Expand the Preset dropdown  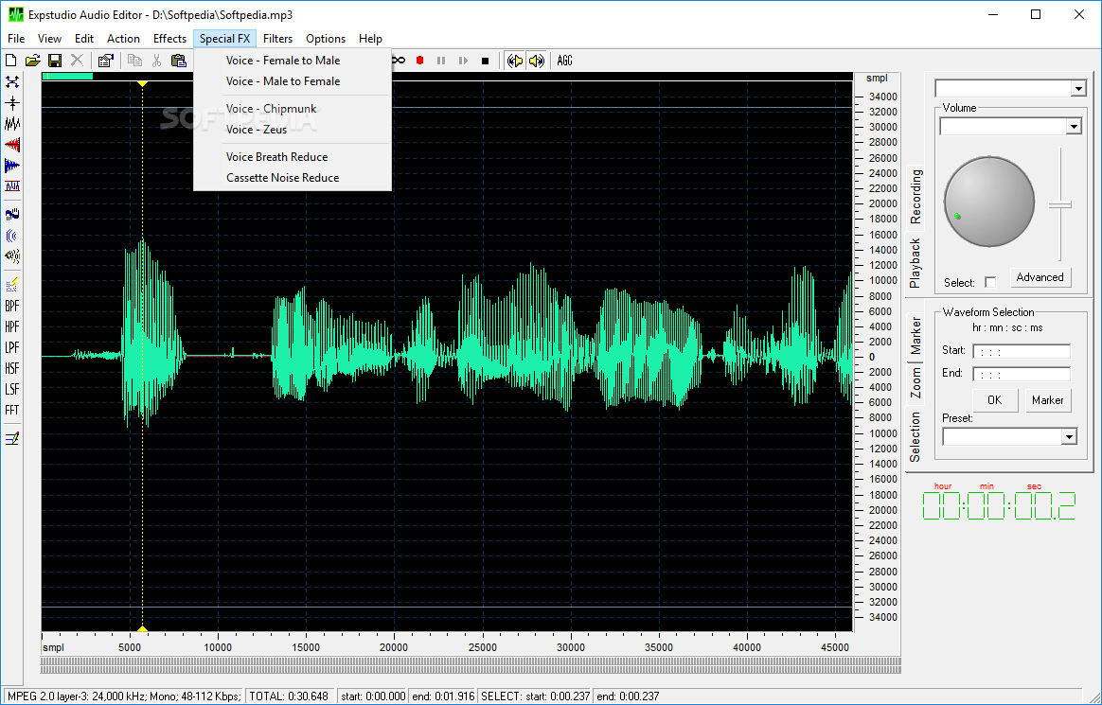pyautogui.click(x=1069, y=437)
